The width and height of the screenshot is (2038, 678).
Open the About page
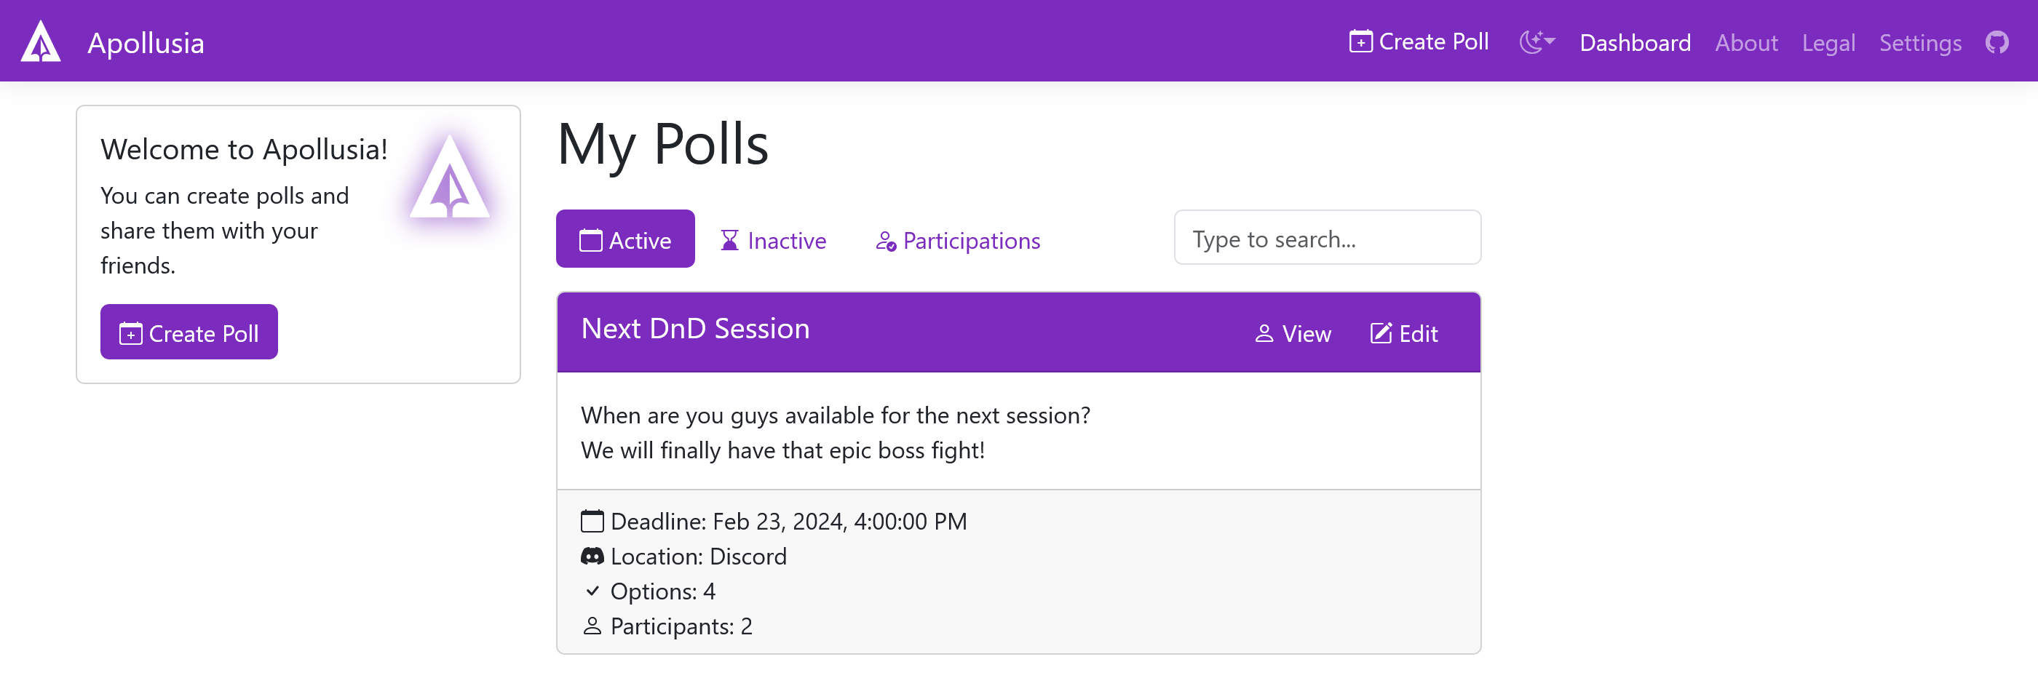click(1746, 43)
